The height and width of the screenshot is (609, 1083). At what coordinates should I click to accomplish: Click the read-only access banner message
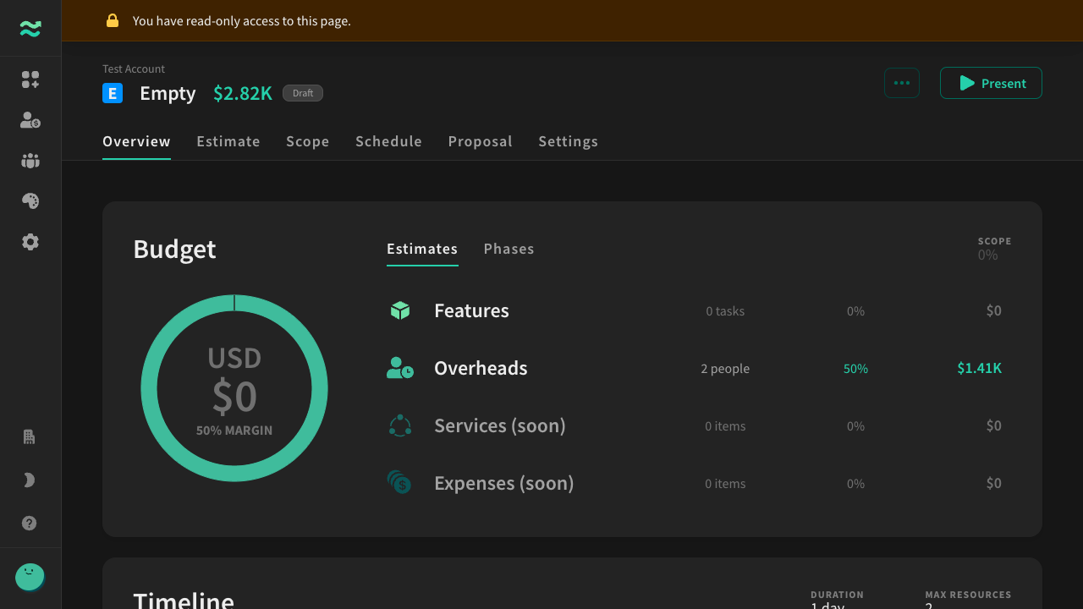(242, 20)
